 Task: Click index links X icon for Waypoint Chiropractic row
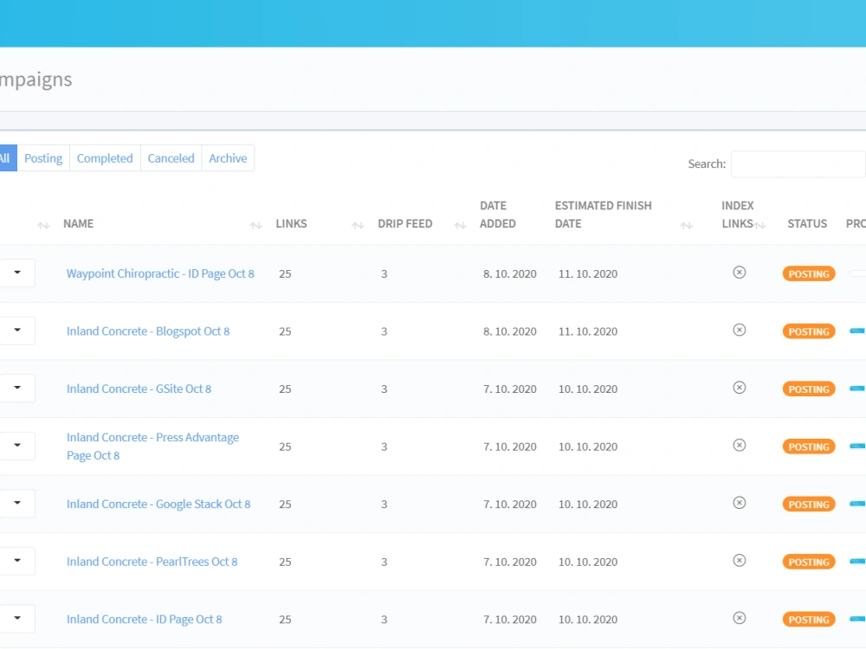pos(739,273)
